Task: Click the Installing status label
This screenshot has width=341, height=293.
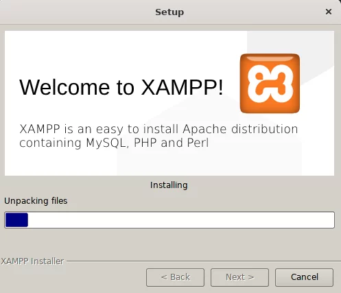Action: click(169, 185)
